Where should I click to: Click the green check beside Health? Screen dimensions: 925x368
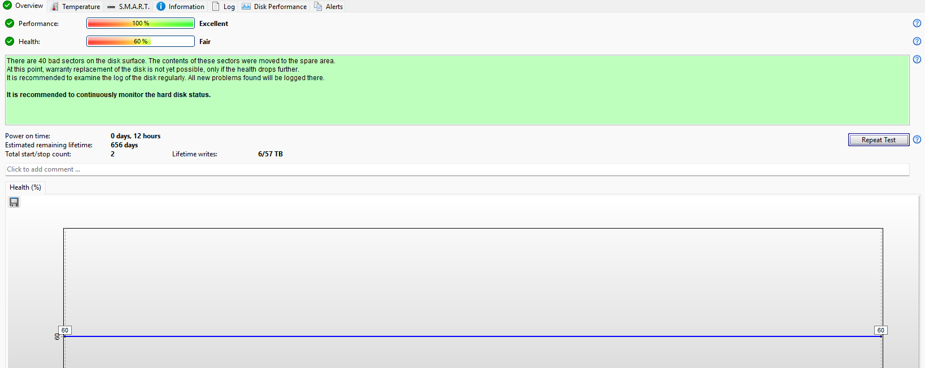click(x=10, y=41)
